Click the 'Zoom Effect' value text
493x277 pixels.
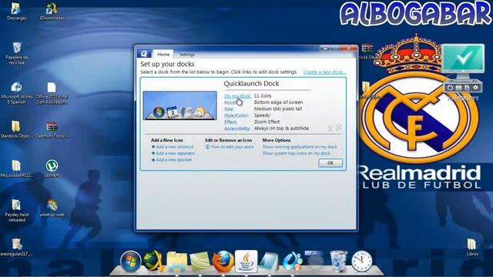pyautogui.click(x=267, y=122)
